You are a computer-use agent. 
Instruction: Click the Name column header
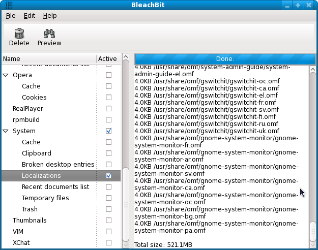[x=49, y=59]
